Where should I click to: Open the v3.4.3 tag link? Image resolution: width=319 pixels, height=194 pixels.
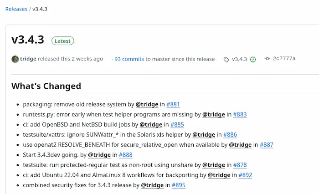(x=239, y=59)
